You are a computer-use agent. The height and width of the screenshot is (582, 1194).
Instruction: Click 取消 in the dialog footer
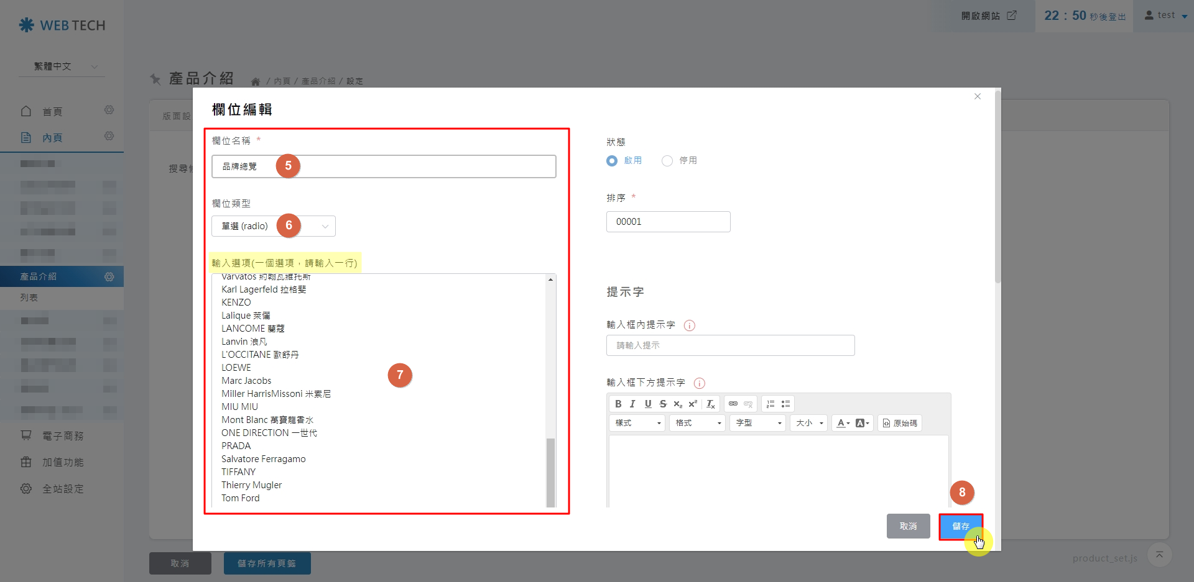pyautogui.click(x=908, y=526)
